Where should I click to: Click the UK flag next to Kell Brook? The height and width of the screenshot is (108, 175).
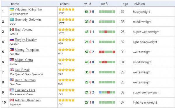tap(12, 70)
